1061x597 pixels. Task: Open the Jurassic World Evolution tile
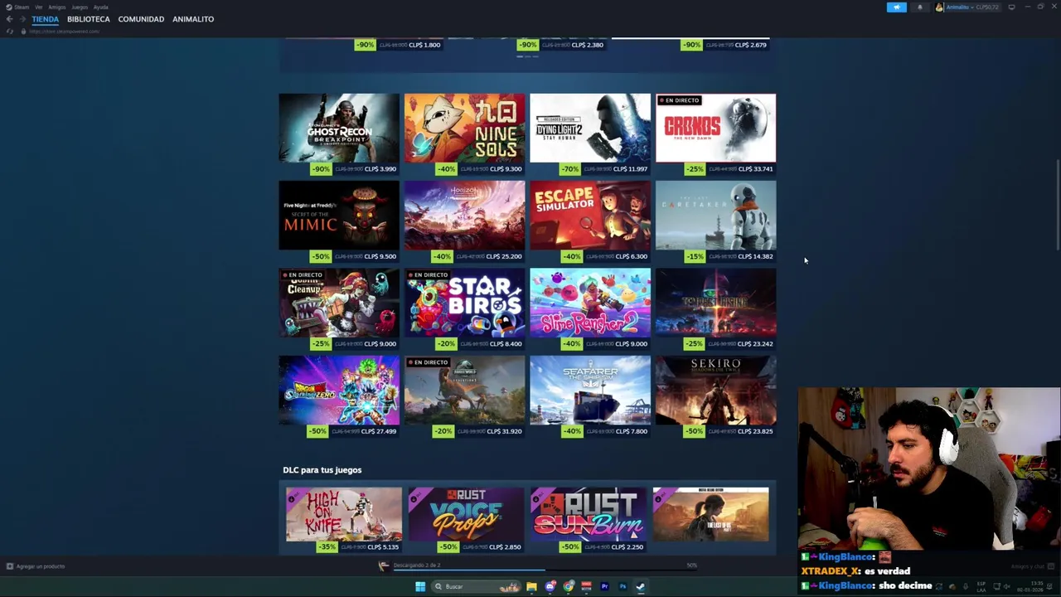coord(464,391)
